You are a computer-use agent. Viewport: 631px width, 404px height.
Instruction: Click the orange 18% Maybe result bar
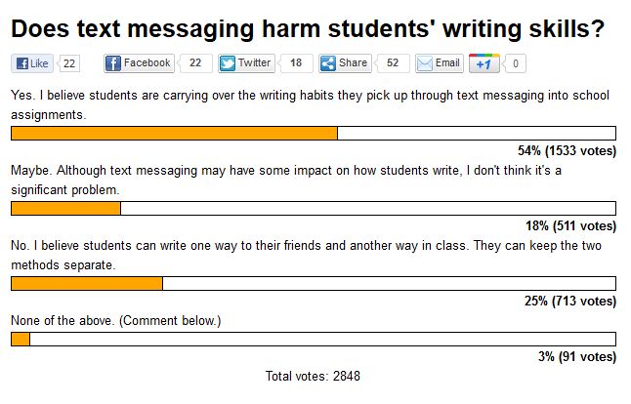[66, 208]
